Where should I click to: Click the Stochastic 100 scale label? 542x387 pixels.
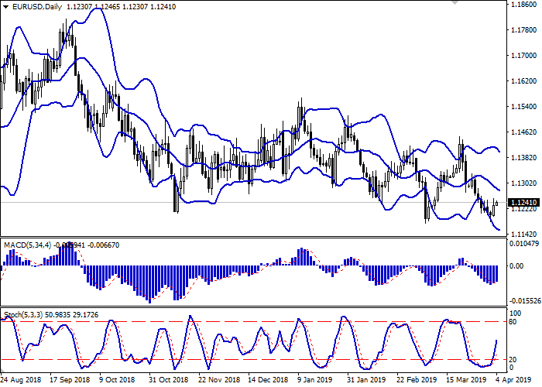[516, 313]
